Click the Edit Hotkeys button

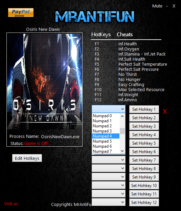click(x=27, y=158)
